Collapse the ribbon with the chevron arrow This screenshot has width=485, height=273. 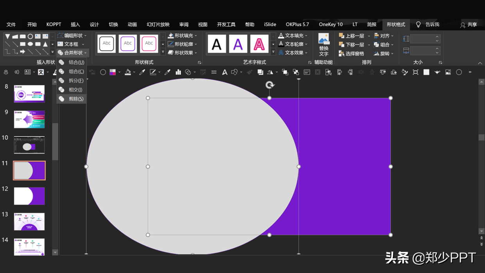(x=480, y=63)
